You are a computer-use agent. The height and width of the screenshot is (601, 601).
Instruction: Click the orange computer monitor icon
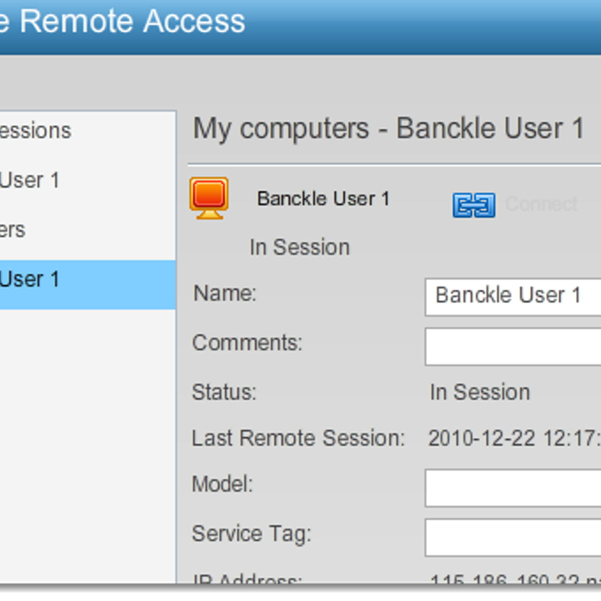pos(209,198)
